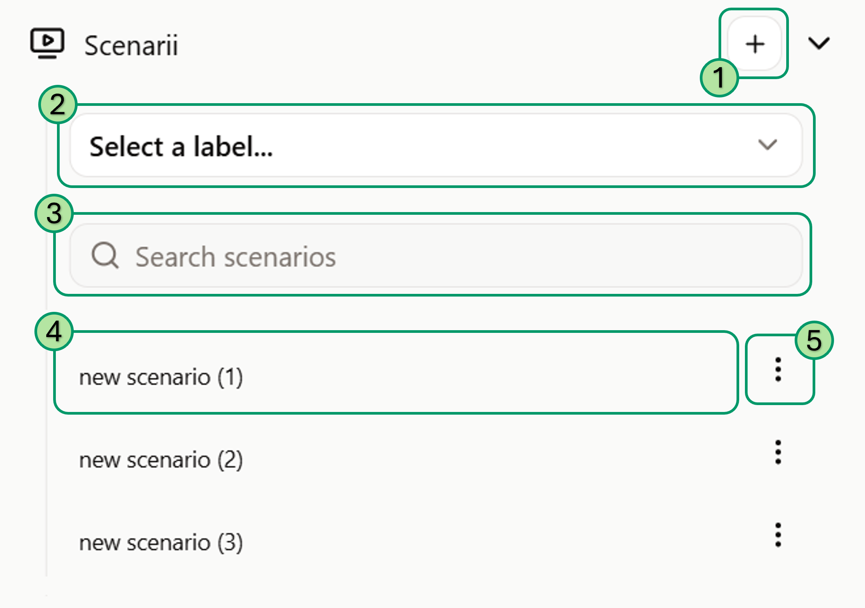Click the magnifying glass search icon

[106, 256]
